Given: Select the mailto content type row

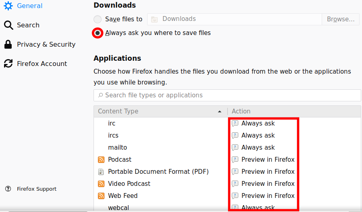Looking at the screenshot, I should [x=161, y=148].
